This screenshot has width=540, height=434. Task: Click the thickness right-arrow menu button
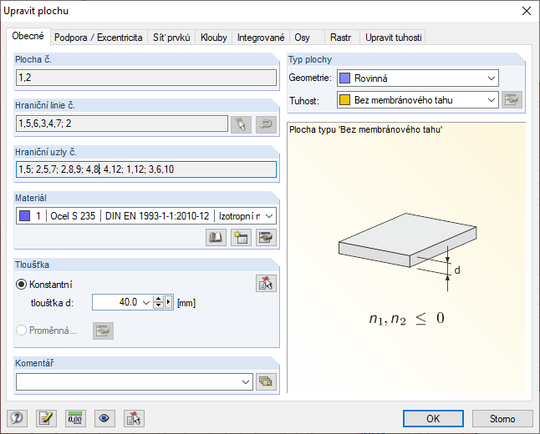(x=168, y=302)
